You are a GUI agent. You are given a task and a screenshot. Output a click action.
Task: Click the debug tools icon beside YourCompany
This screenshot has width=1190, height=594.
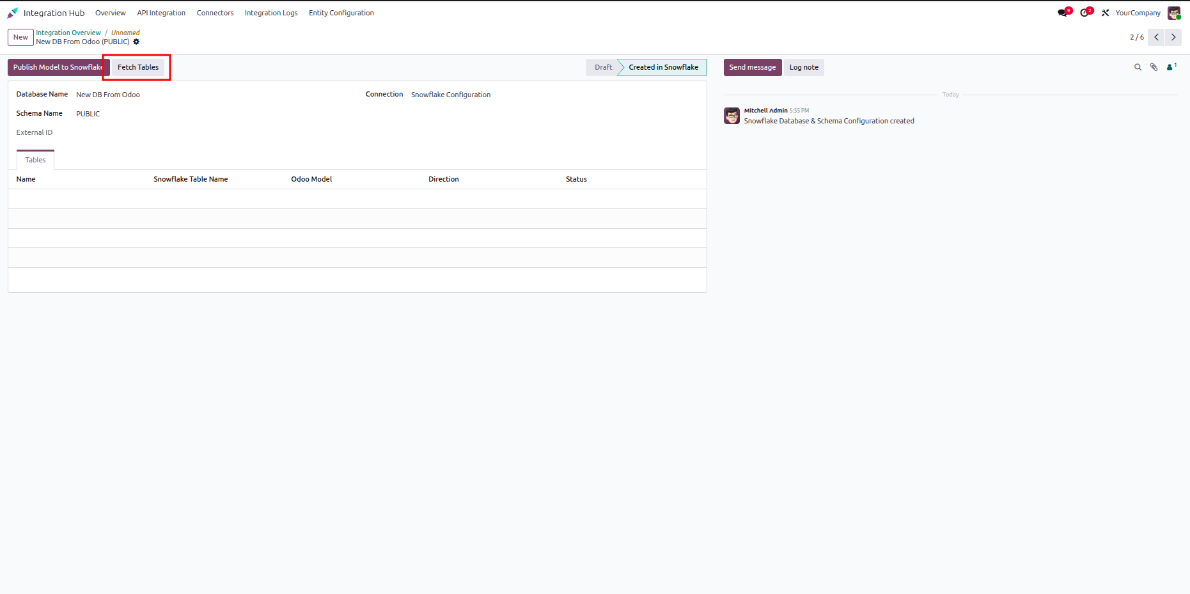1105,13
